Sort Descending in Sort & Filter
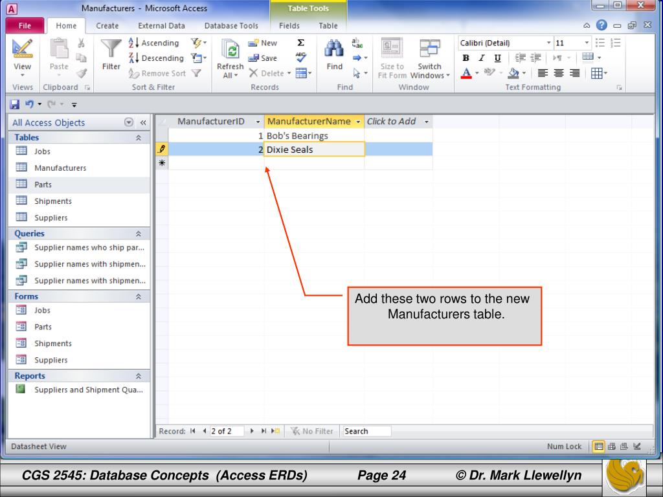Image resolution: width=663 pixels, height=497 pixels. [156, 58]
